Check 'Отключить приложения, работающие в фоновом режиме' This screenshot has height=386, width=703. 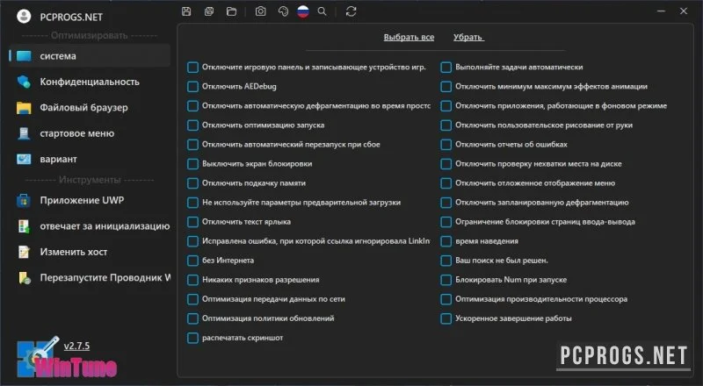point(446,105)
